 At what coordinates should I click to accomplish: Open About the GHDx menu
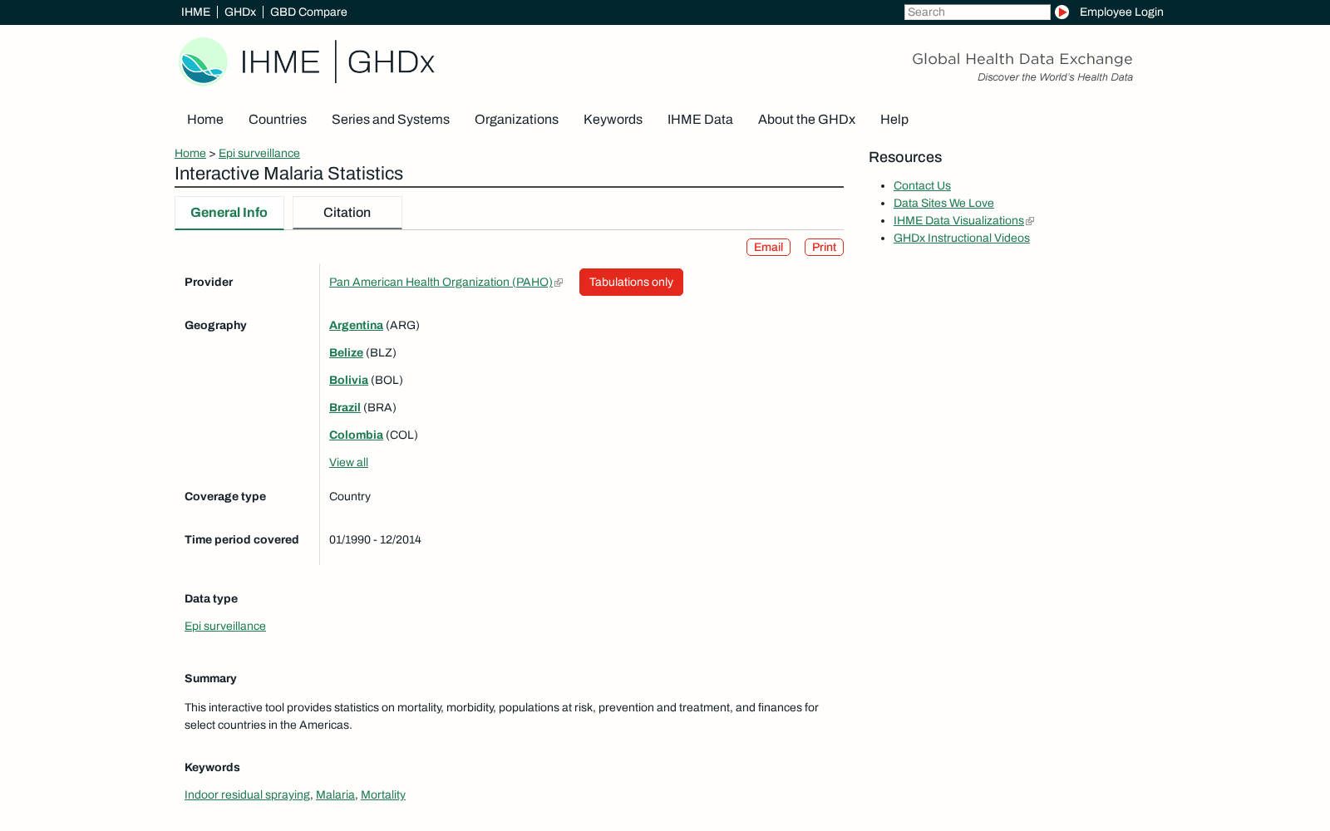806,120
